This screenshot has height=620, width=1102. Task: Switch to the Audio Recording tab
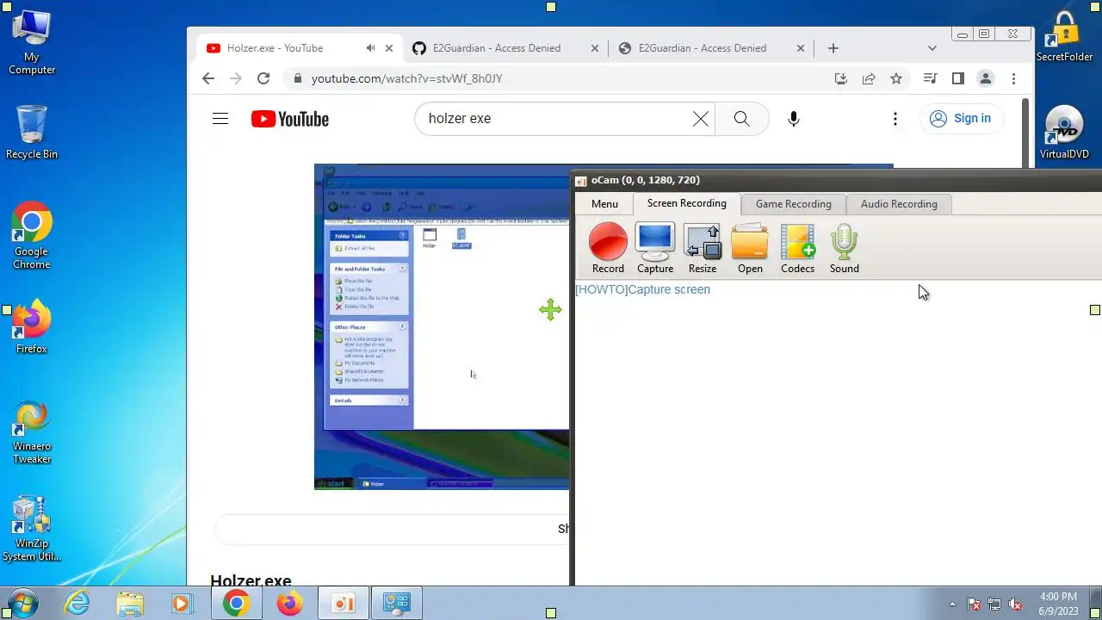(x=899, y=204)
